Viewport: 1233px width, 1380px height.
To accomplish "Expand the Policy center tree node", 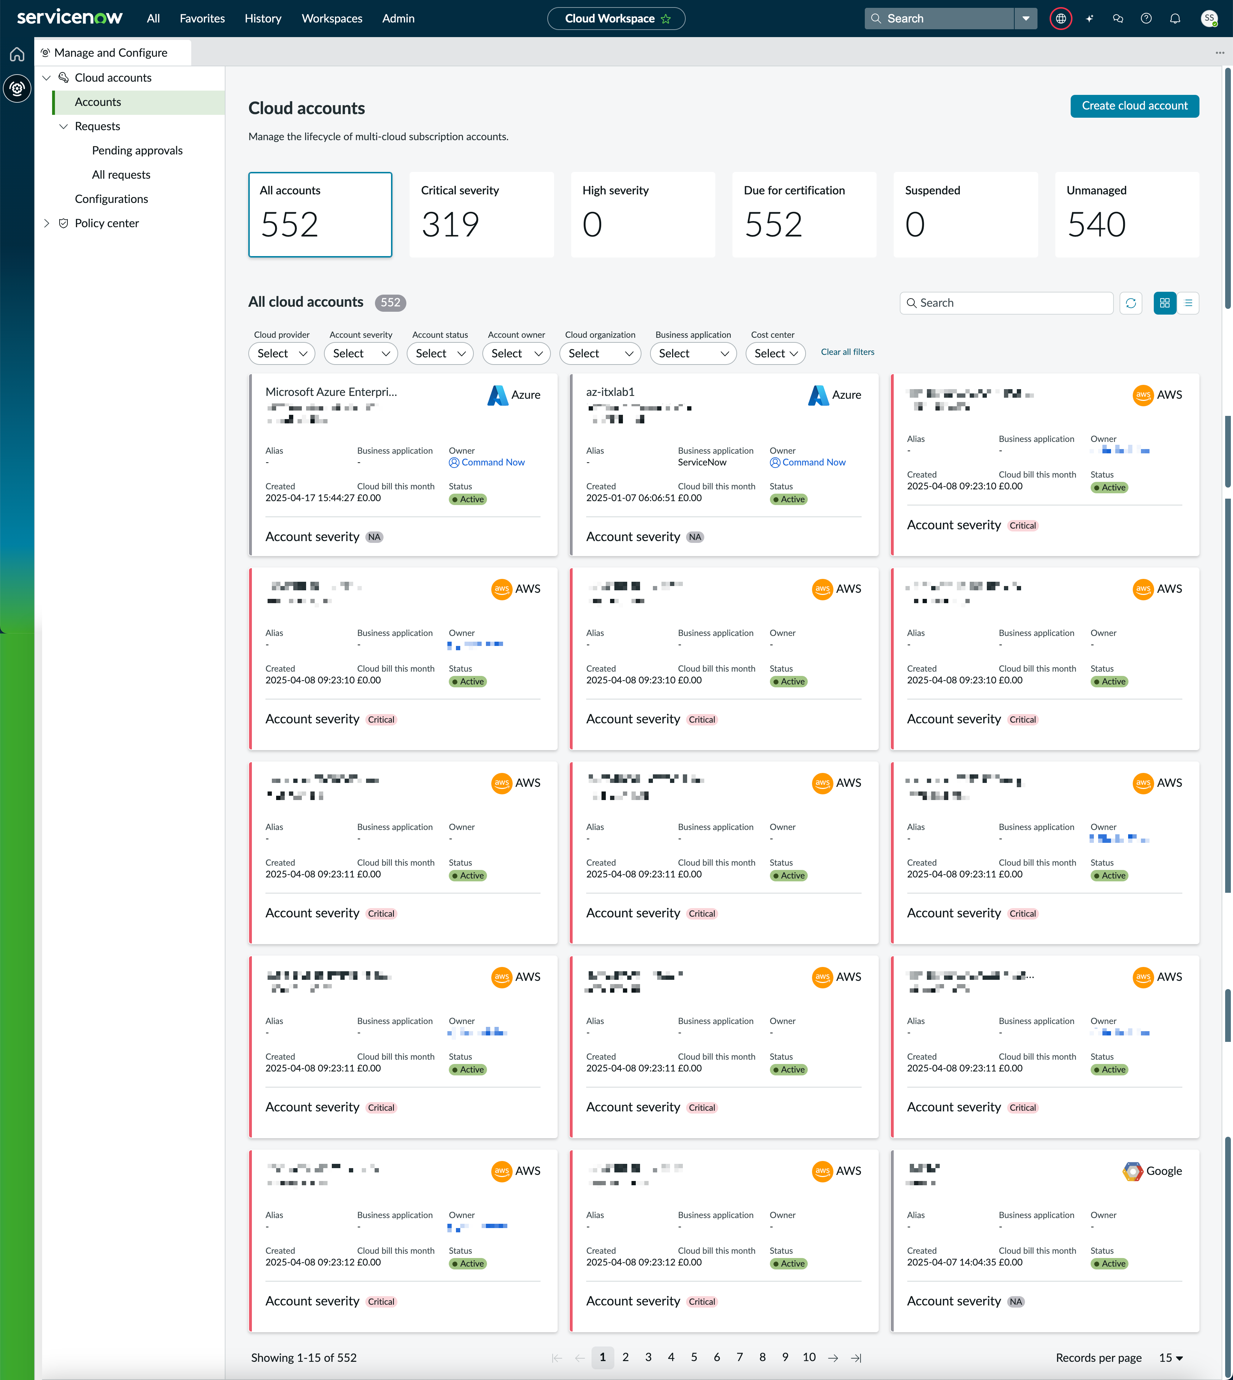I will click(x=47, y=223).
